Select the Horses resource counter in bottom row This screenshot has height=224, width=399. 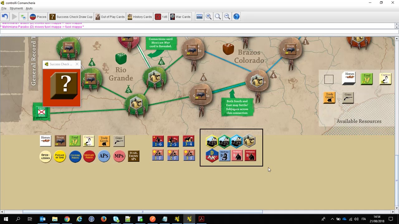click(46, 141)
